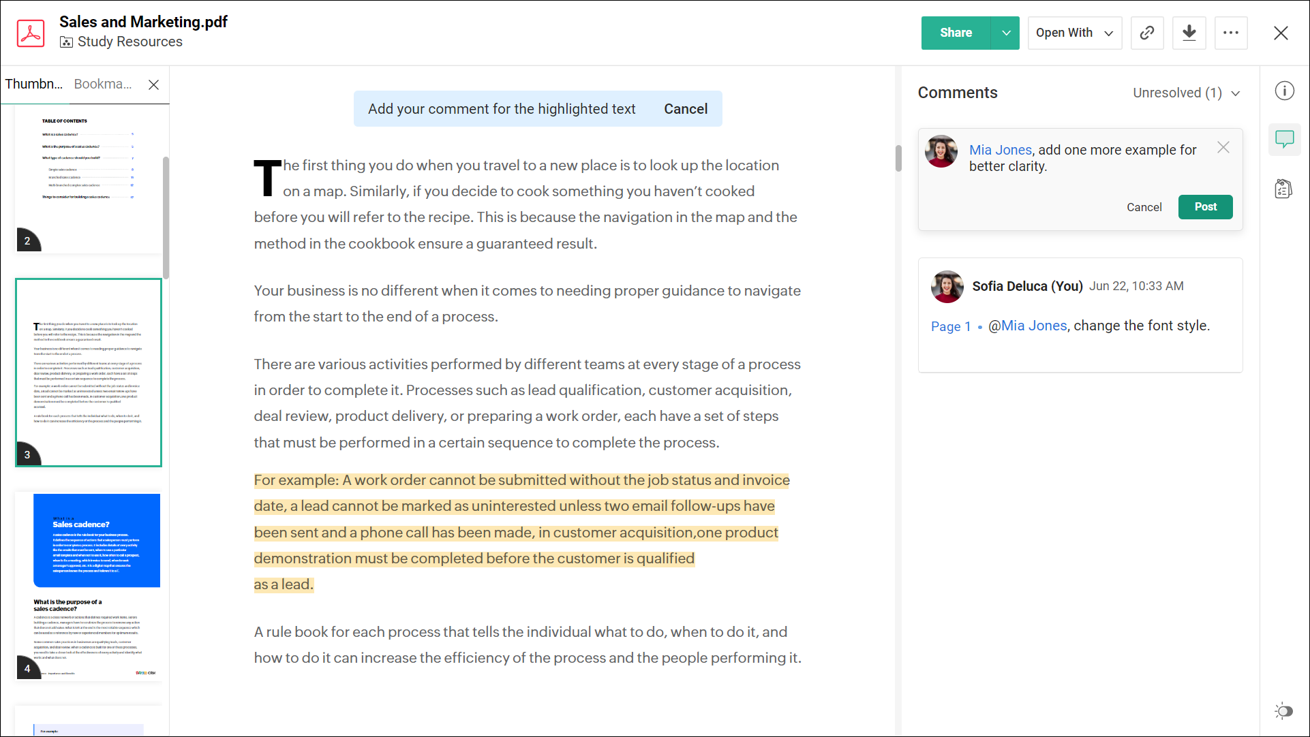This screenshot has width=1310, height=737.
Task: Open the file info panel
Action: click(x=1284, y=91)
